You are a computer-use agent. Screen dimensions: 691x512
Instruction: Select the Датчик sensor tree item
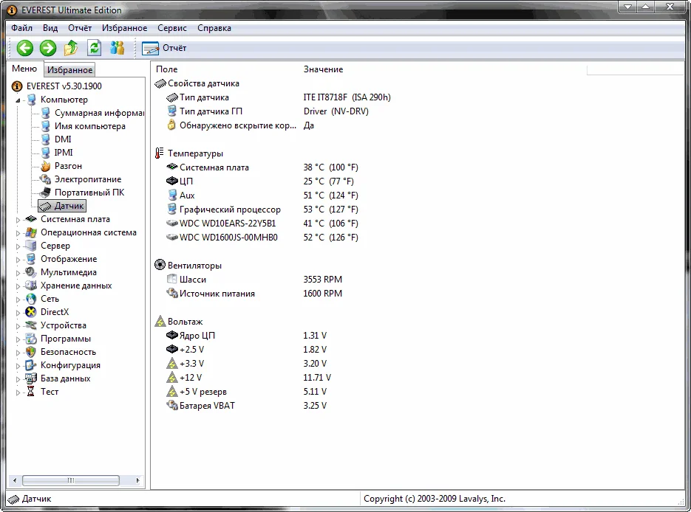(61, 206)
